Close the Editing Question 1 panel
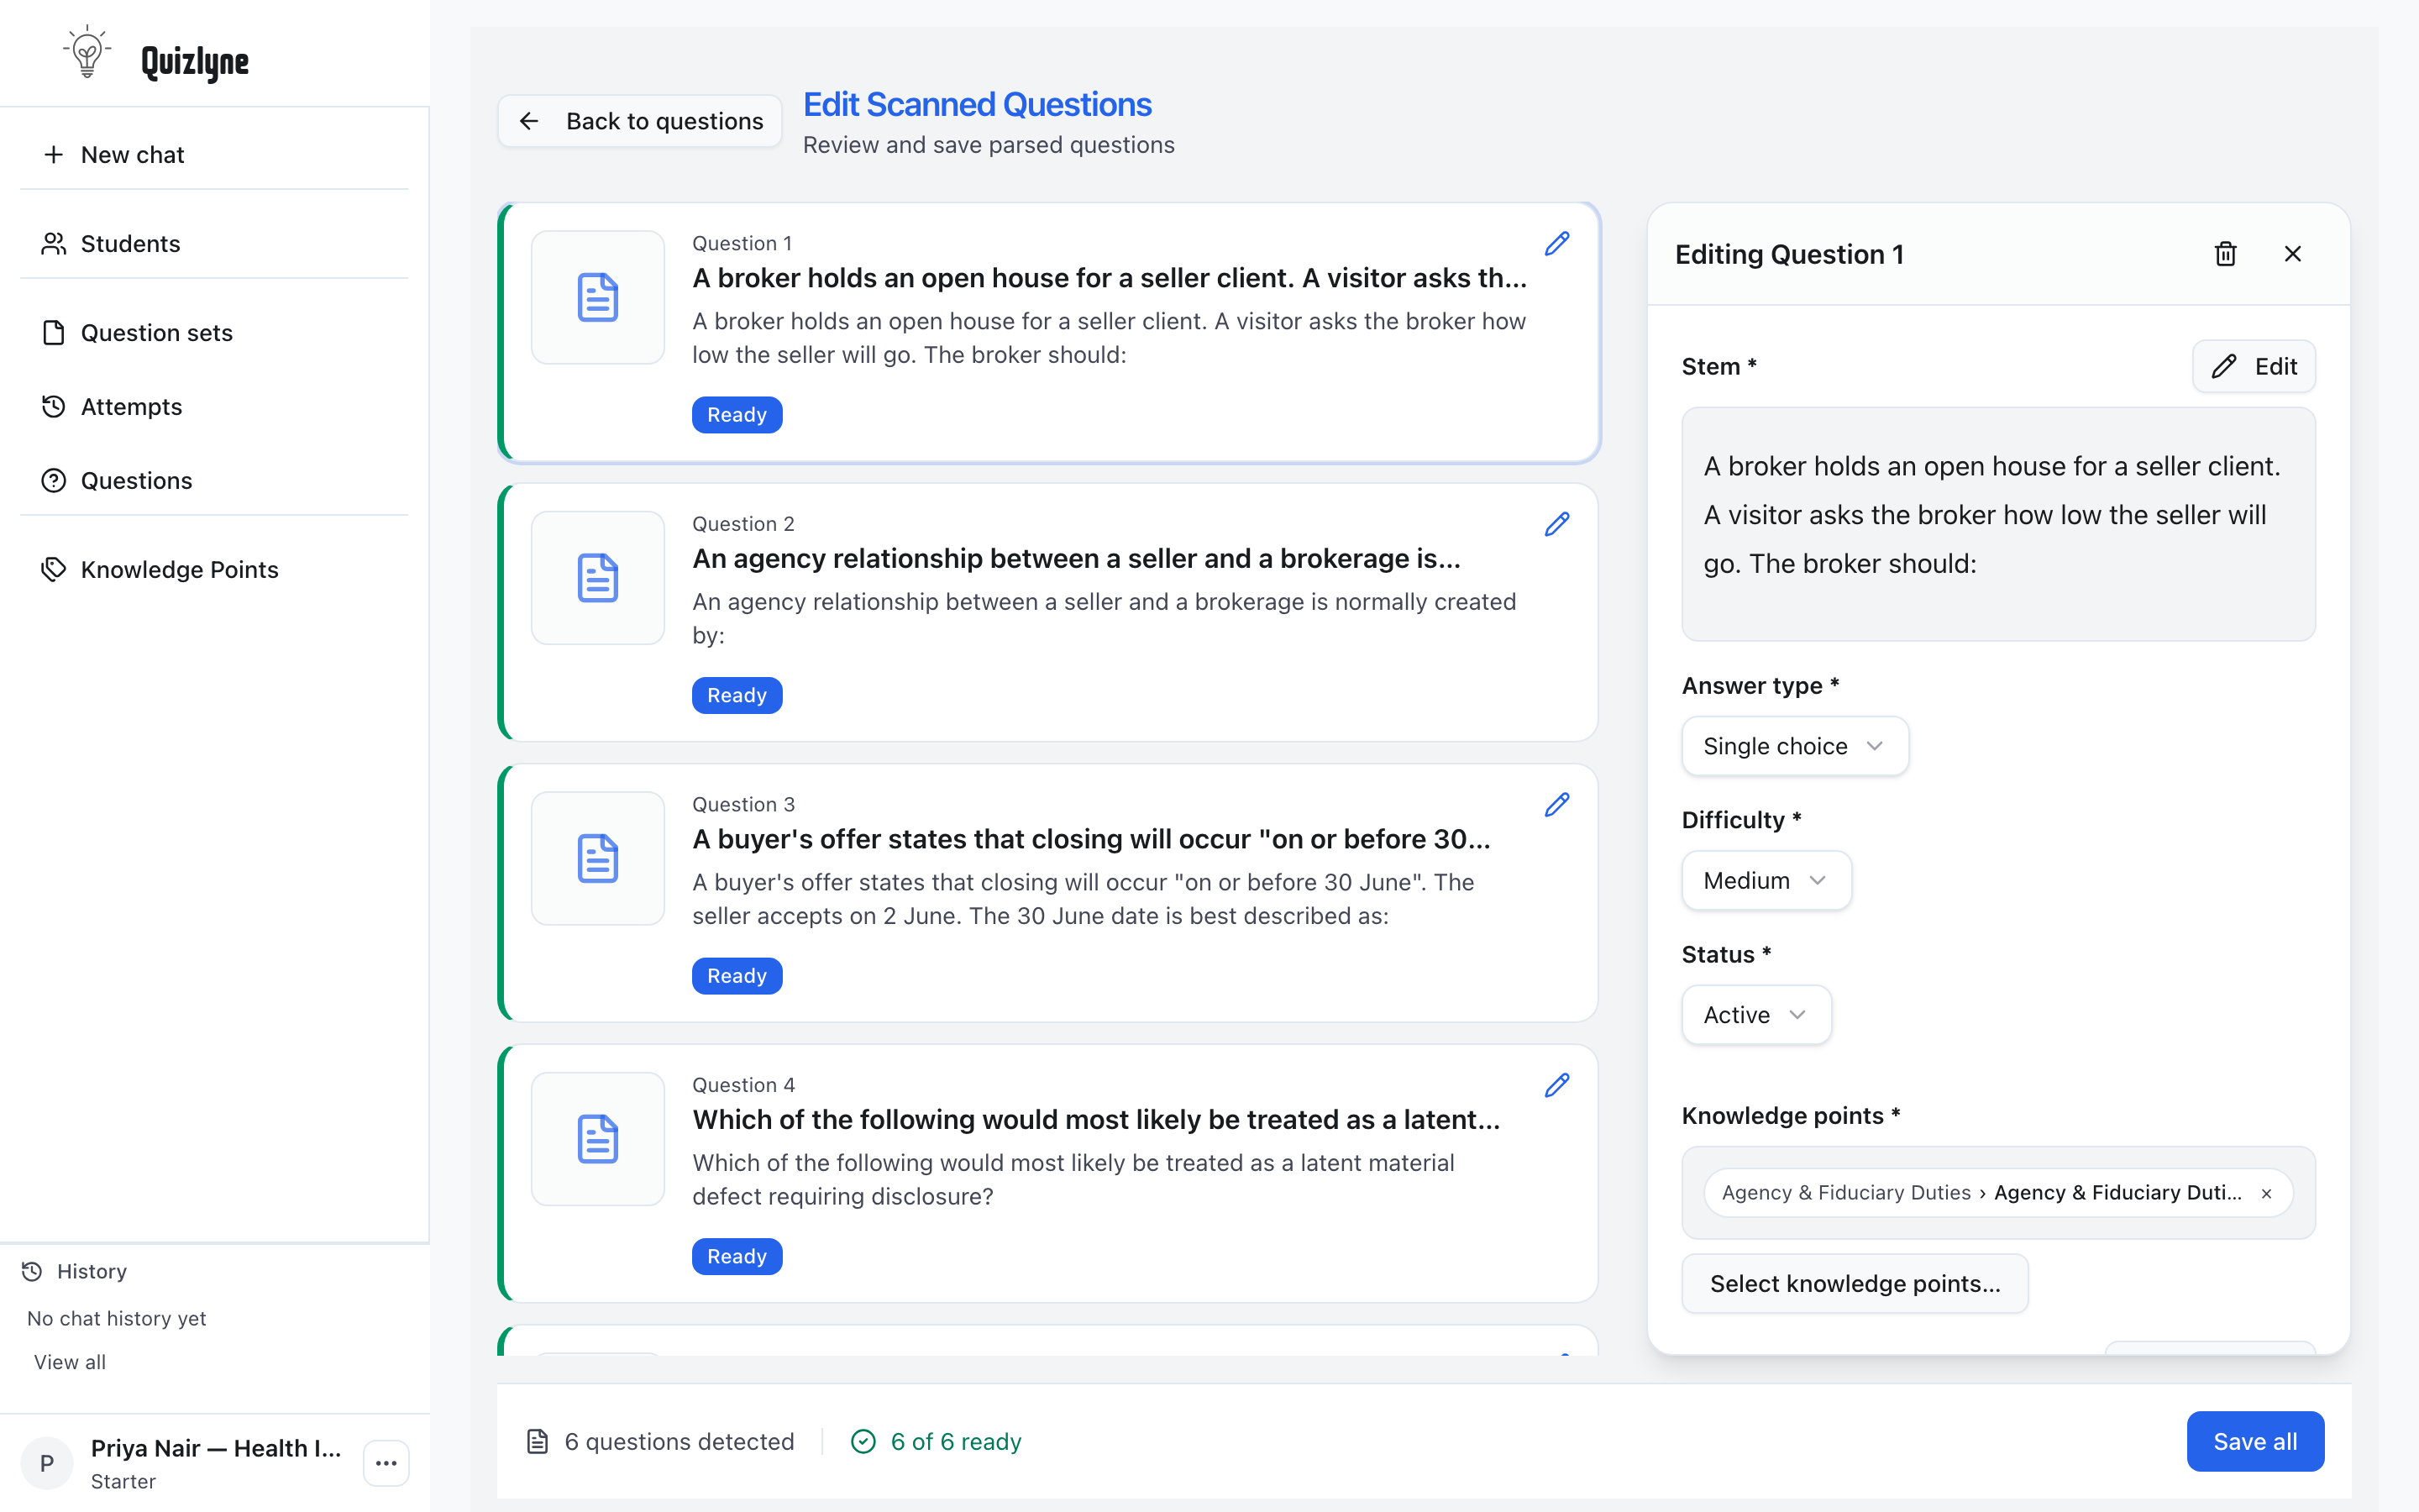The image size is (2419, 1512). click(x=2293, y=254)
